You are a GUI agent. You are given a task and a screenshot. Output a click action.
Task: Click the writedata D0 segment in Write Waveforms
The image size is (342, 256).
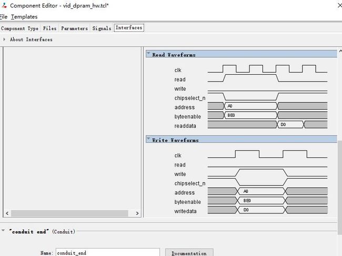[261, 210]
